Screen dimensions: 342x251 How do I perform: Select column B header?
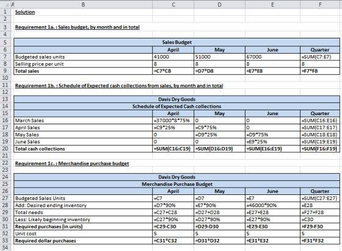[83, 4]
